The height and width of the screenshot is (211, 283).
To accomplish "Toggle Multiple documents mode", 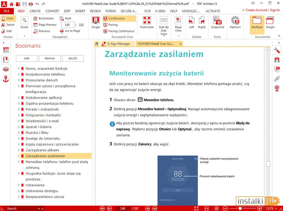I will (257, 23).
